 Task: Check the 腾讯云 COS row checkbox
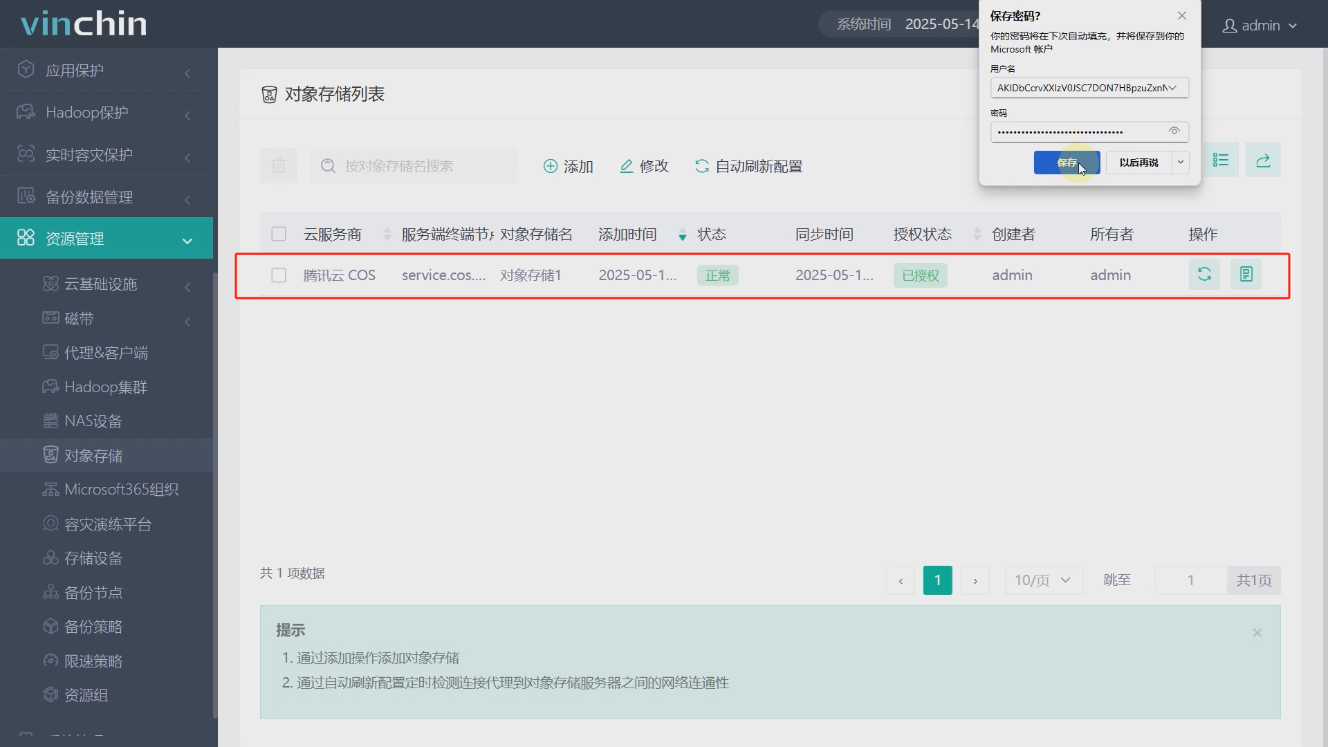pos(279,275)
